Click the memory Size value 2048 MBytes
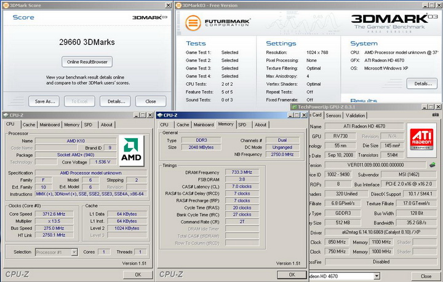This screenshot has height=282, width=443. point(201,147)
